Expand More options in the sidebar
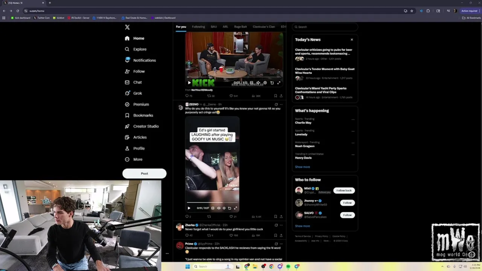 pos(134,159)
